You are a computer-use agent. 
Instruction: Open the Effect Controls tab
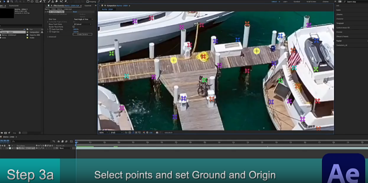coord(66,6)
